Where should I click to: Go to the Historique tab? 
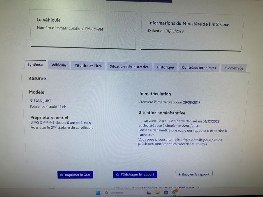(x=165, y=67)
